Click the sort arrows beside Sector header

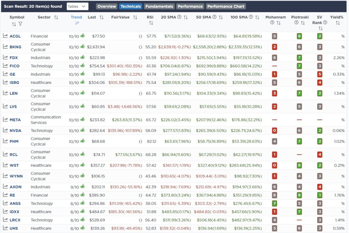point(56,17)
